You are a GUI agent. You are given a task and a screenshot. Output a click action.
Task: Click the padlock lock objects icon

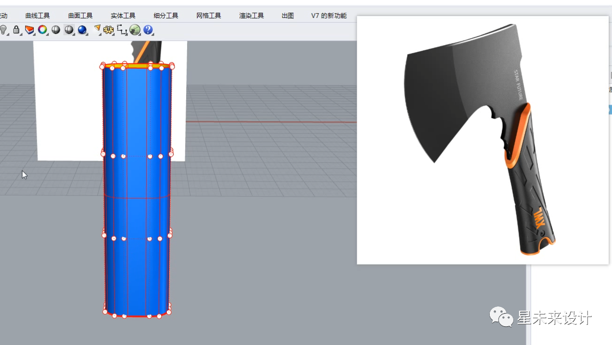pyautogui.click(x=16, y=30)
